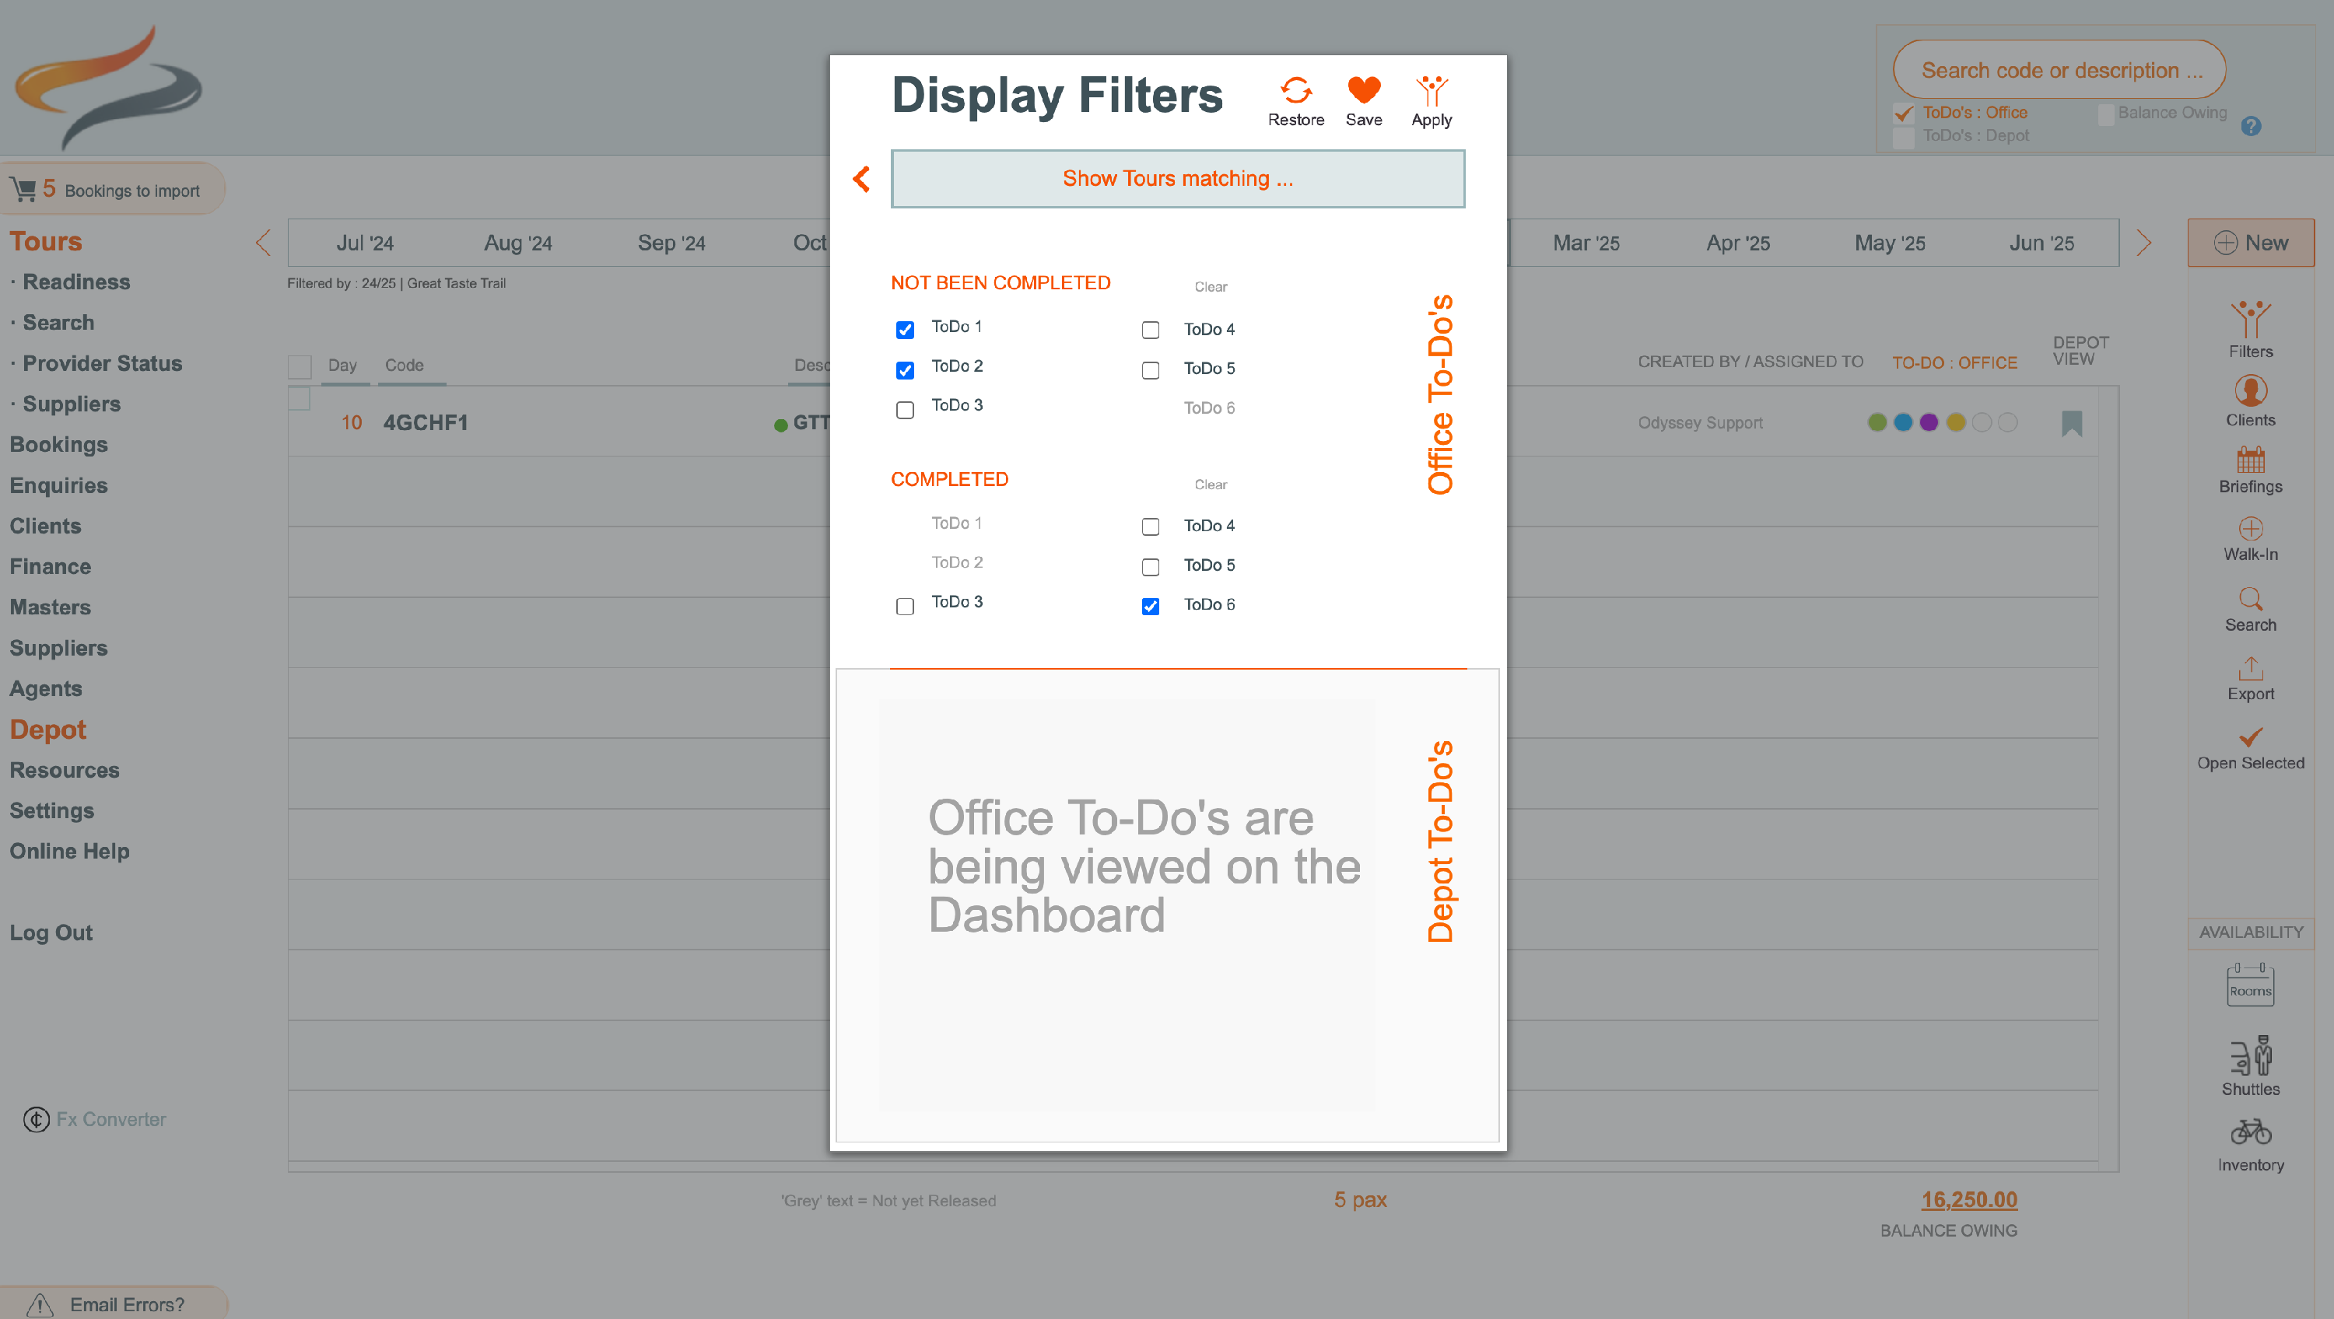This screenshot has width=2334, height=1319.
Task: Open the Export icon
Action: pyautogui.click(x=2250, y=669)
